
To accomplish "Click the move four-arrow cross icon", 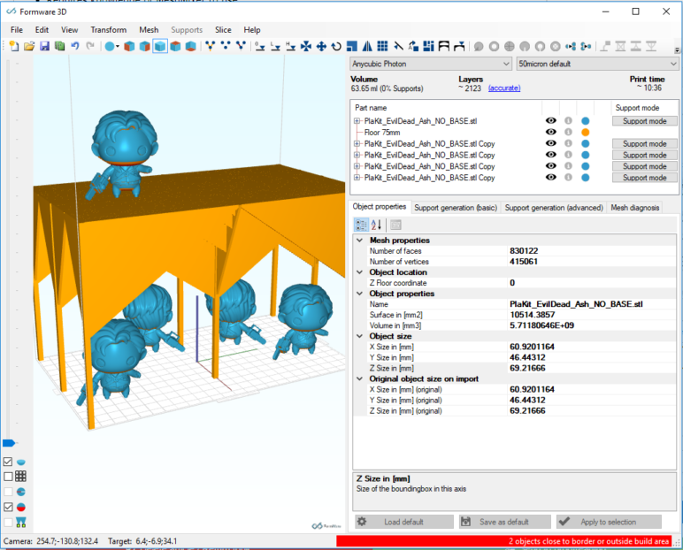I will [x=321, y=46].
